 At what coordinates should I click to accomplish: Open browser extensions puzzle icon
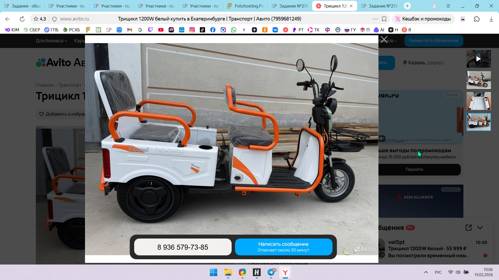(477, 19)
